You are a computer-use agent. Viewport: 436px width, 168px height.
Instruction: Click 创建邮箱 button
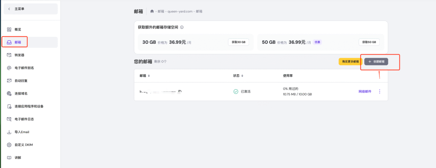pos(376,62)
